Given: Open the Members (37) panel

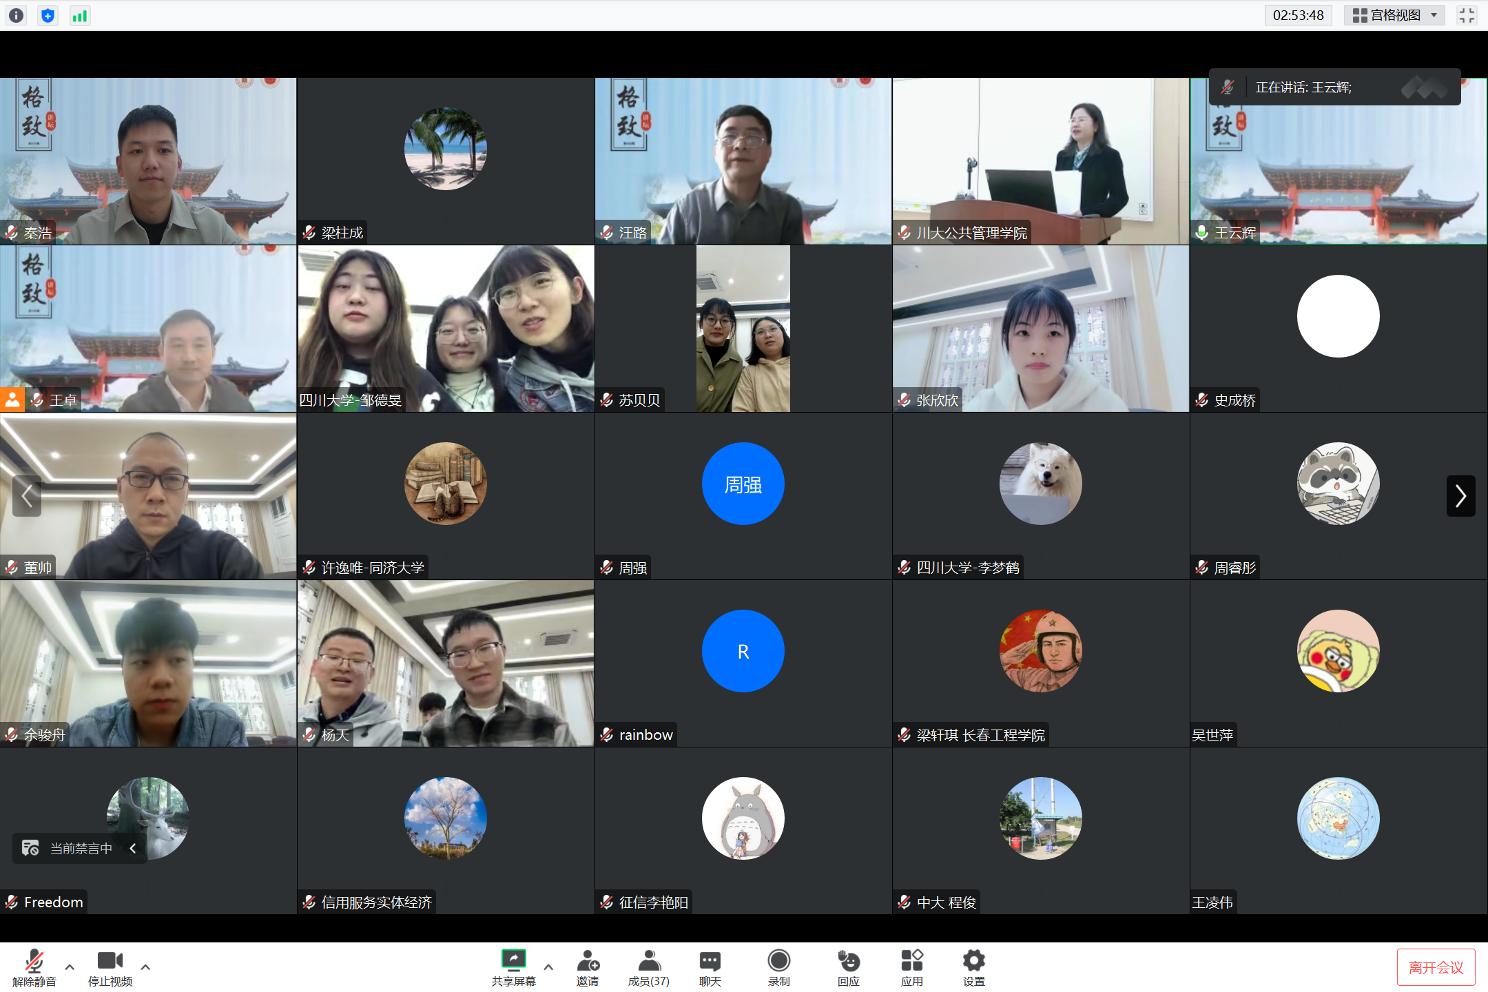Looking at the screenshot, I should 648,967.
